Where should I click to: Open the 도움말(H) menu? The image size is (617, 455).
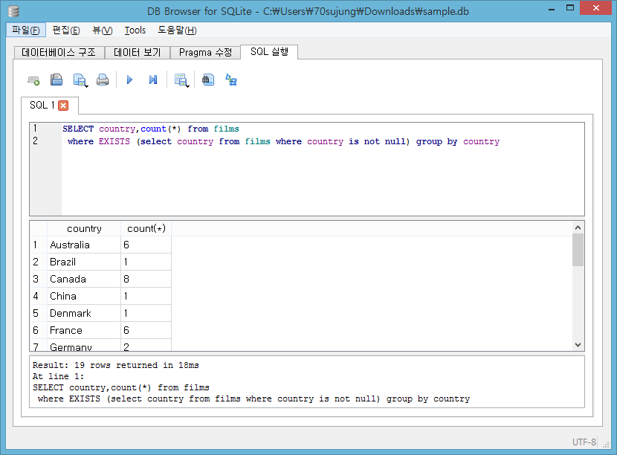[177, 30]
